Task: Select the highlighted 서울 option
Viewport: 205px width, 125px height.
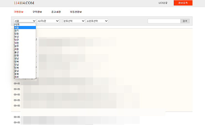Action: [x=25, y=28]
